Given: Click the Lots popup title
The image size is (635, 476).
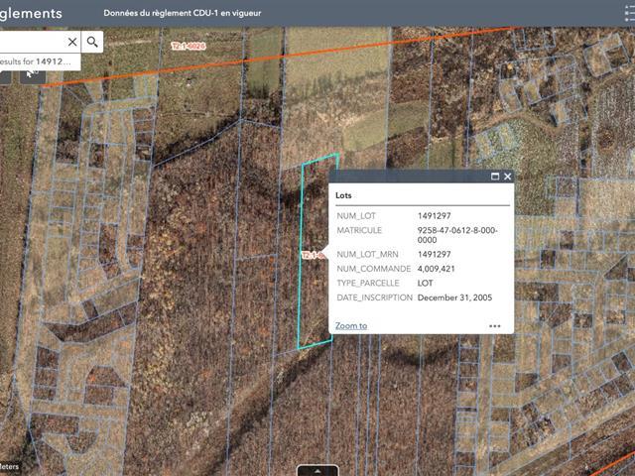Looking at the screenshot, I should [344, 196].
